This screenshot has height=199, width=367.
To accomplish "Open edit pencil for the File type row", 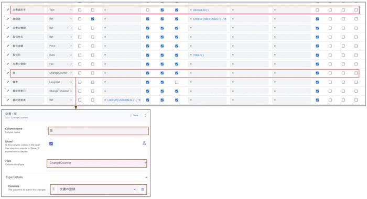I will pyautogui.click(x=8, y=64).
